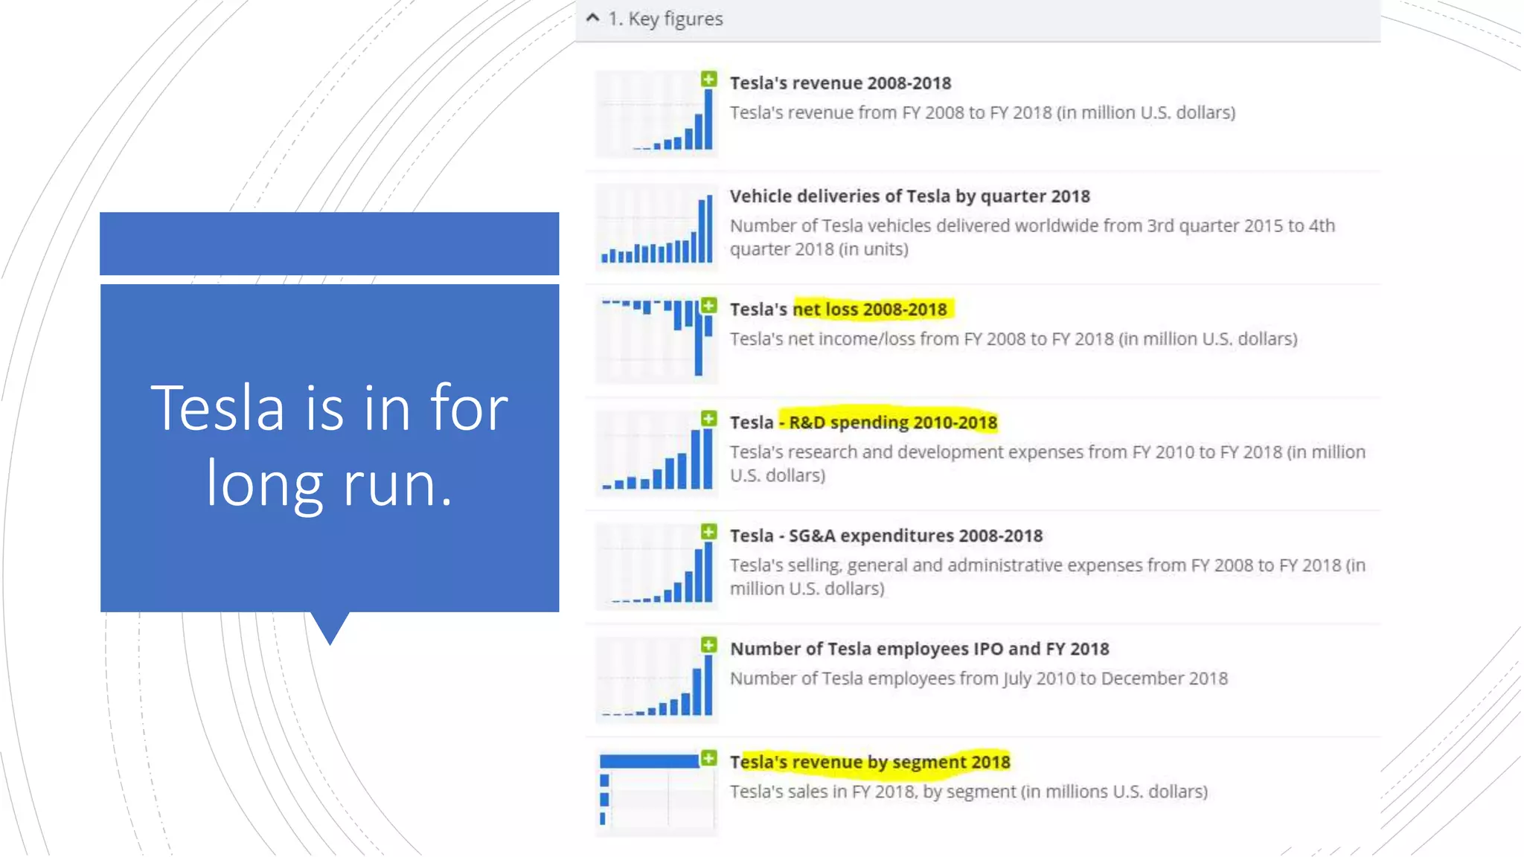Click the 'Tesla is in for long run' callout
The width and height of the screenshot is (1524, 857).
tap(329, 446)
